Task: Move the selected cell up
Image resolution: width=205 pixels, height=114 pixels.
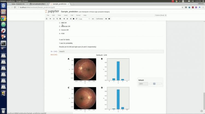Action: pyautogui.click(x=64, y=19)
